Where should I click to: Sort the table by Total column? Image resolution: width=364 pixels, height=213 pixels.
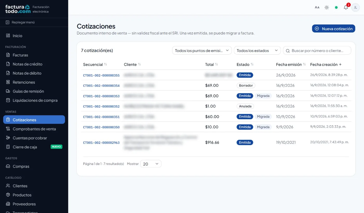(x=211, y=64)
